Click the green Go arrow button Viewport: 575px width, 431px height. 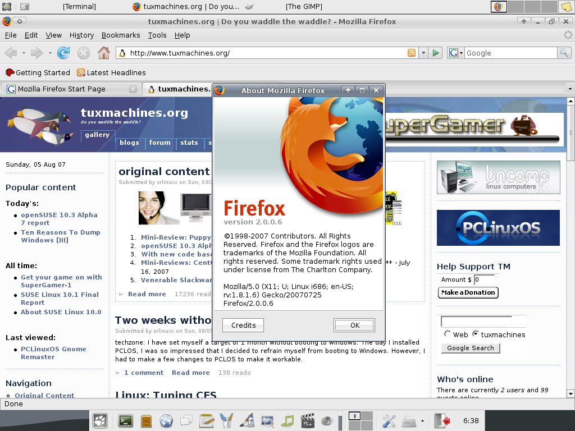click(x=436, y=53)
